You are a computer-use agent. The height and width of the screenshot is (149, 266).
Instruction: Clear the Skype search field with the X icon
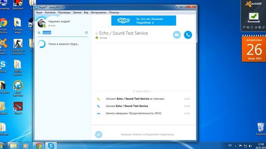pos(86,33)
